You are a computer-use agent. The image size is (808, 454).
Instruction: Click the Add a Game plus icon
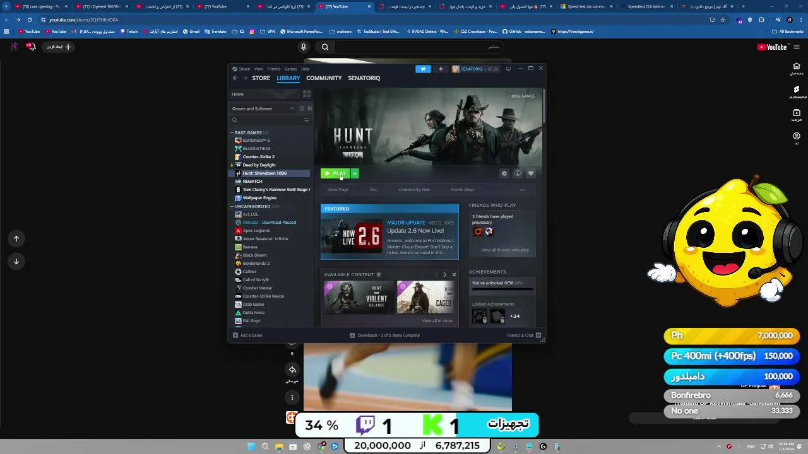tap(235, 335)
